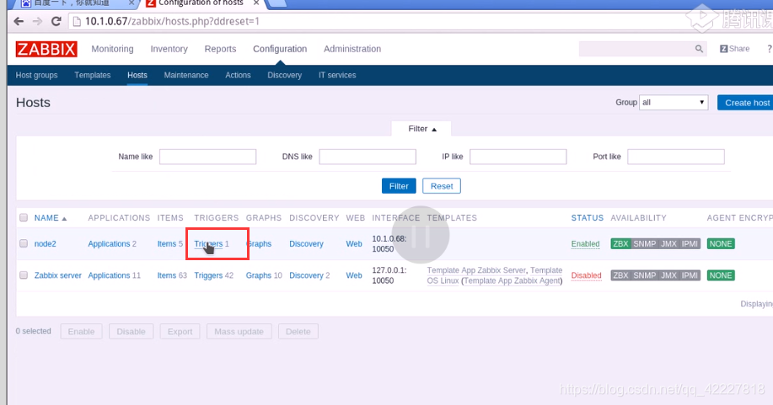Sort hosts by NAME column

tap(51, 218)
